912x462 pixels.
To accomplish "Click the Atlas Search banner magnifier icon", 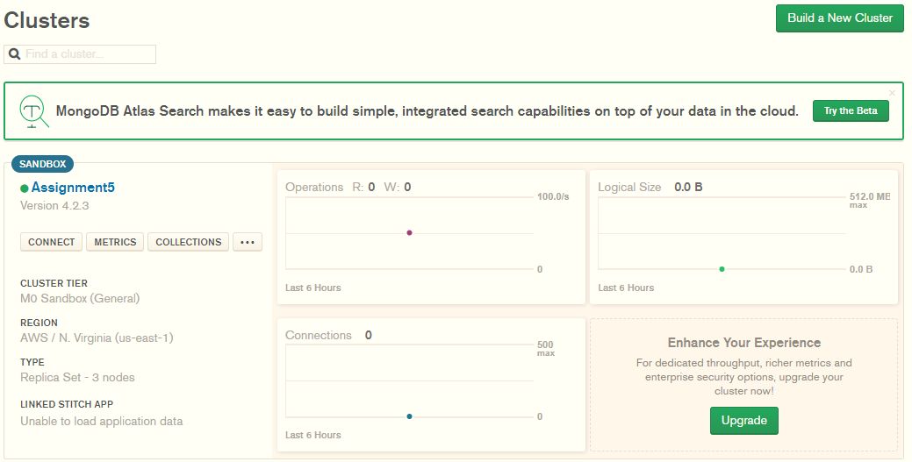I will 33,111.
